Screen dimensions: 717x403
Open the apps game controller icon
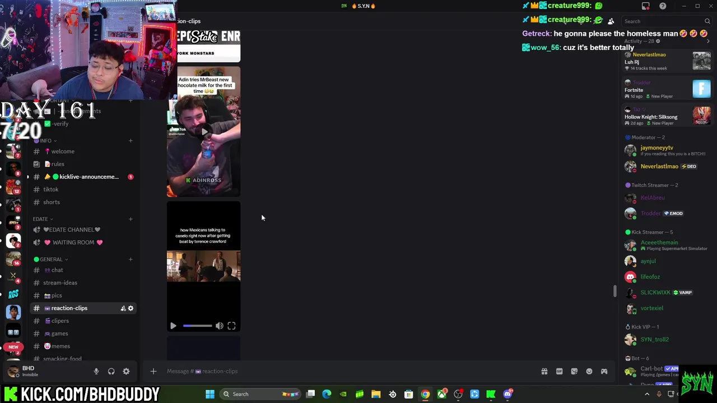tap(604, 371)
